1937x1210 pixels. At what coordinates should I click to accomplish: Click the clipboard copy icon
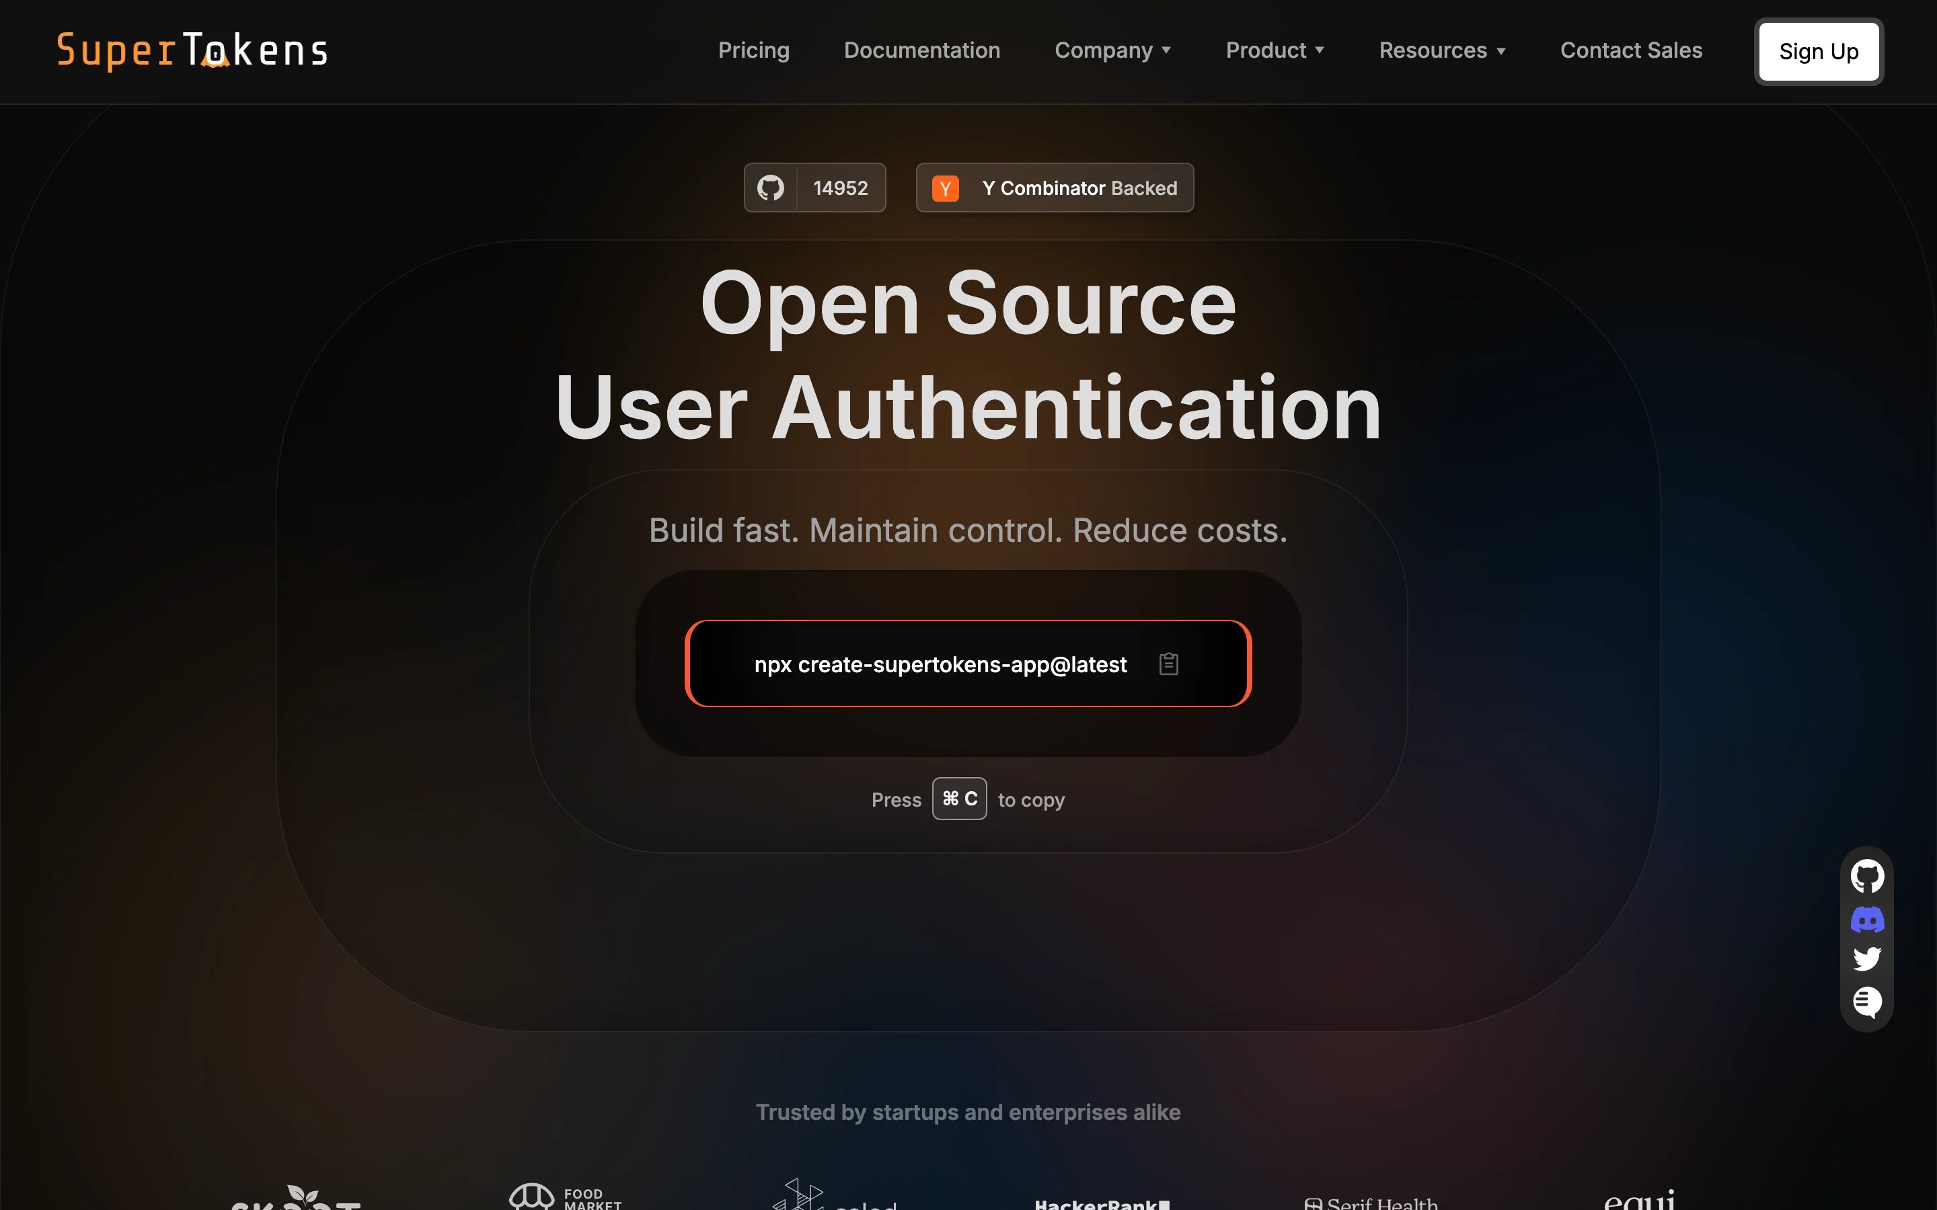pos(1169,663)
